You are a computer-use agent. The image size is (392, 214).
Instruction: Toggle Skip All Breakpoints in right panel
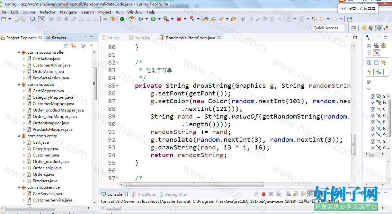(376, 53)
